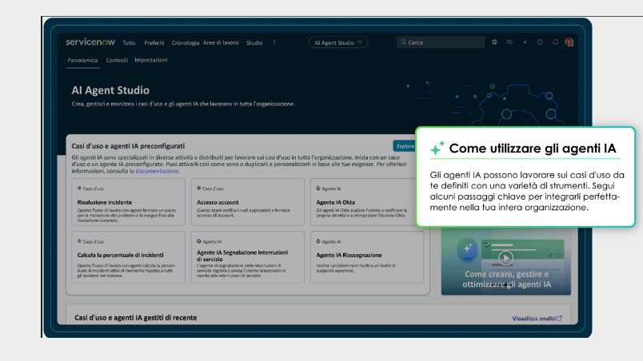Click the external link icon beside Visualizza analisi
The image size is (643, 361).
(x=559, y=318)
